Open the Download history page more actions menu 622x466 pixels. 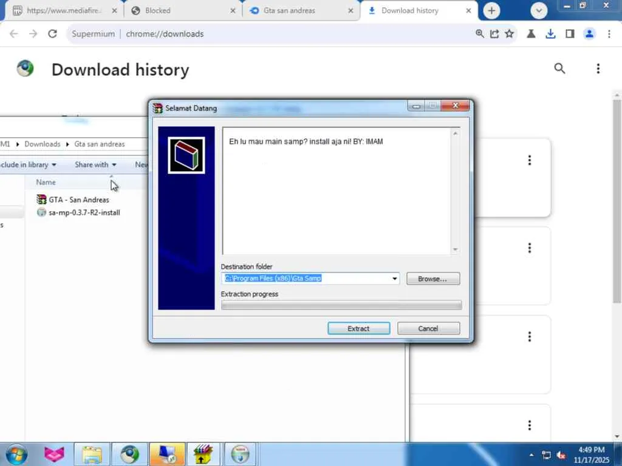[598, 69]
